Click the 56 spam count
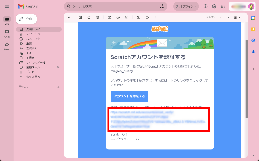 (x=58, y=68)
